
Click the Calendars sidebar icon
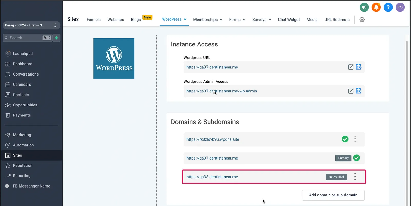[x=8, y=85]
